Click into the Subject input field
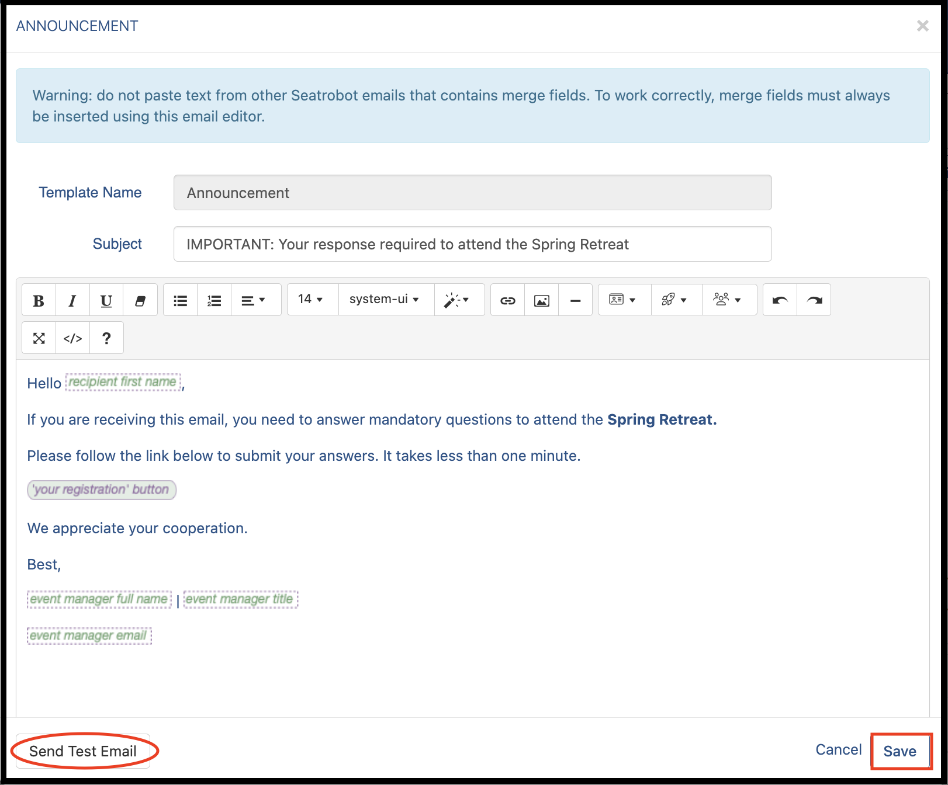This screenshot has width=948, height=785. click(472, 244)
